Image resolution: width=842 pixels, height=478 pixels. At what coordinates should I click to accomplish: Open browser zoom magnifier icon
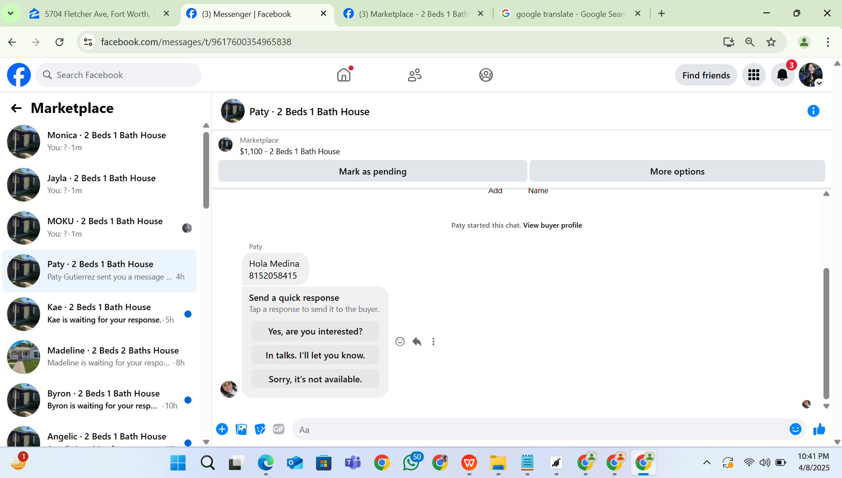(750, 42)
